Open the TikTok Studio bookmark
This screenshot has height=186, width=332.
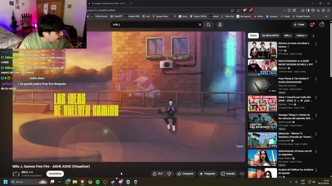point(99,16)
